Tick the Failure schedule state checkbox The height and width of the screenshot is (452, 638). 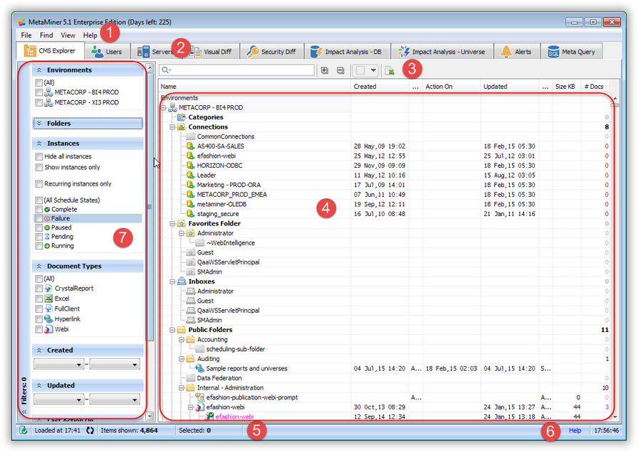pos(39,218)
